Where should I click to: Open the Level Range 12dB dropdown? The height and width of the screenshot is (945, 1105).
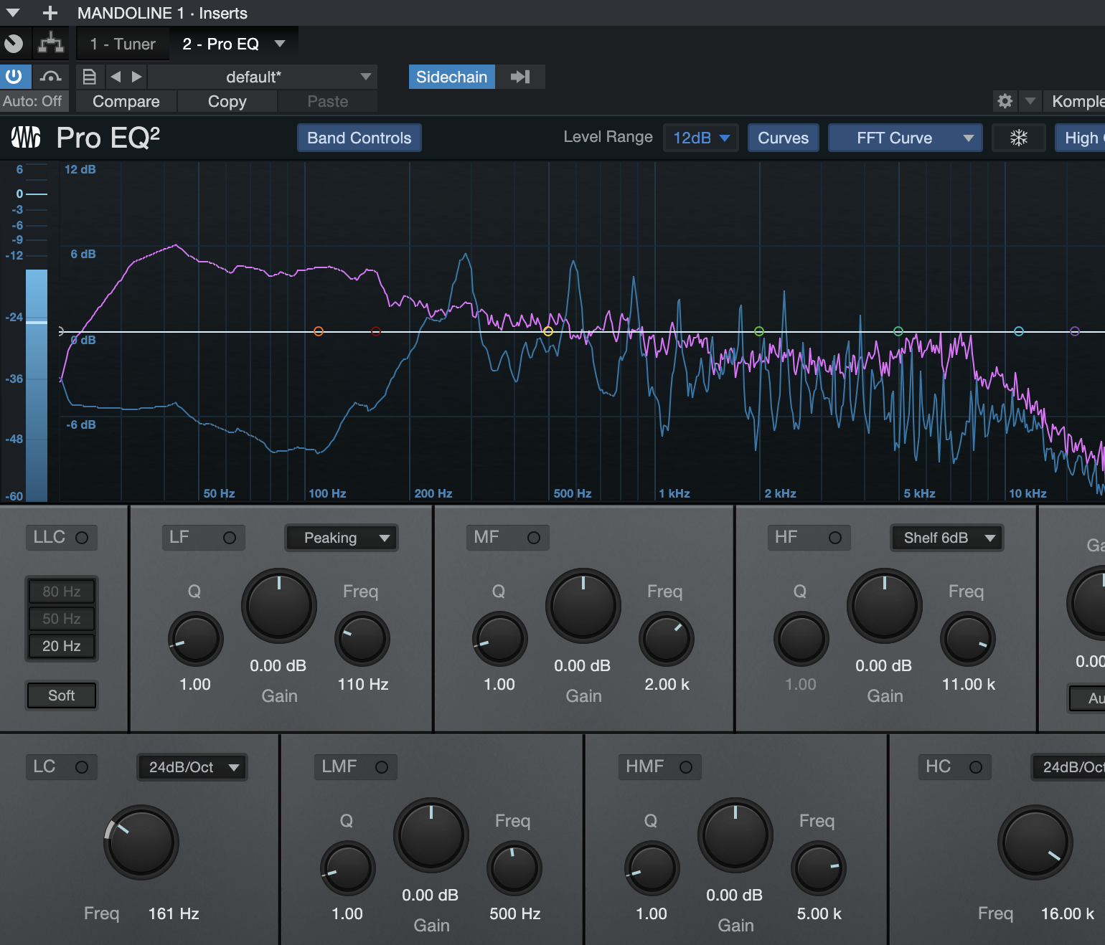[700, 138]
